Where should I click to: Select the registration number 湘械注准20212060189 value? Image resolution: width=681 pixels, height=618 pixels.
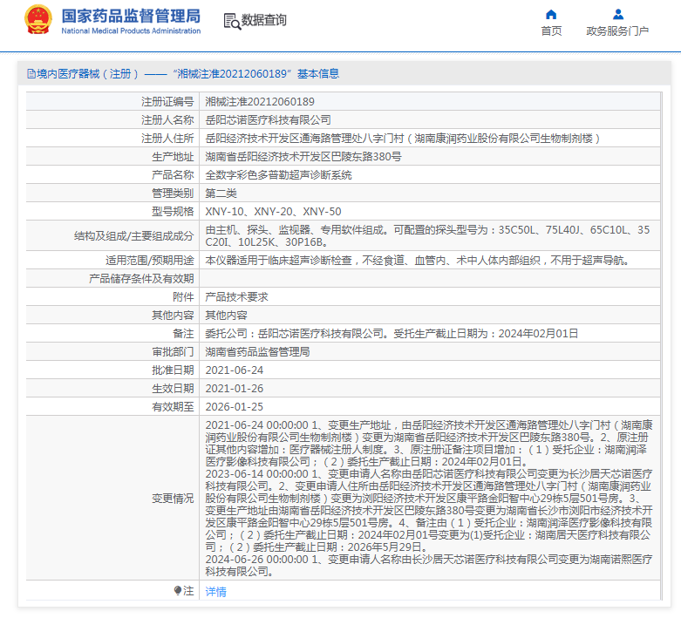pos(260,102)
